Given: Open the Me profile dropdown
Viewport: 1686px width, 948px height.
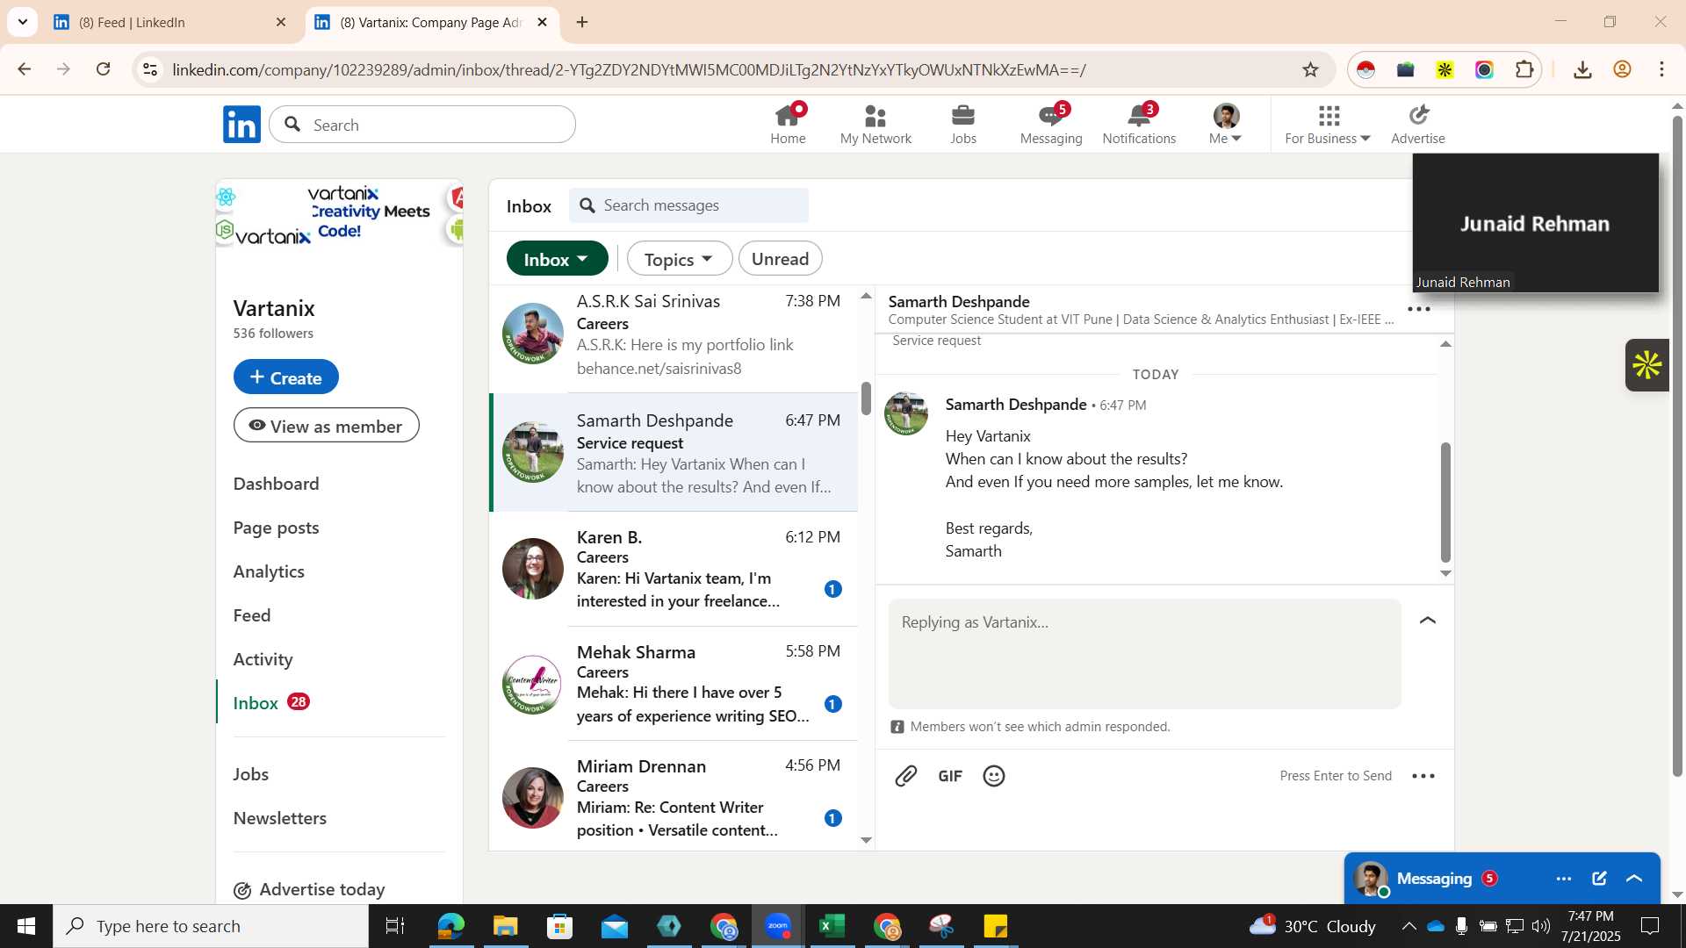Looking at the screenshot, I should 1226,124.
